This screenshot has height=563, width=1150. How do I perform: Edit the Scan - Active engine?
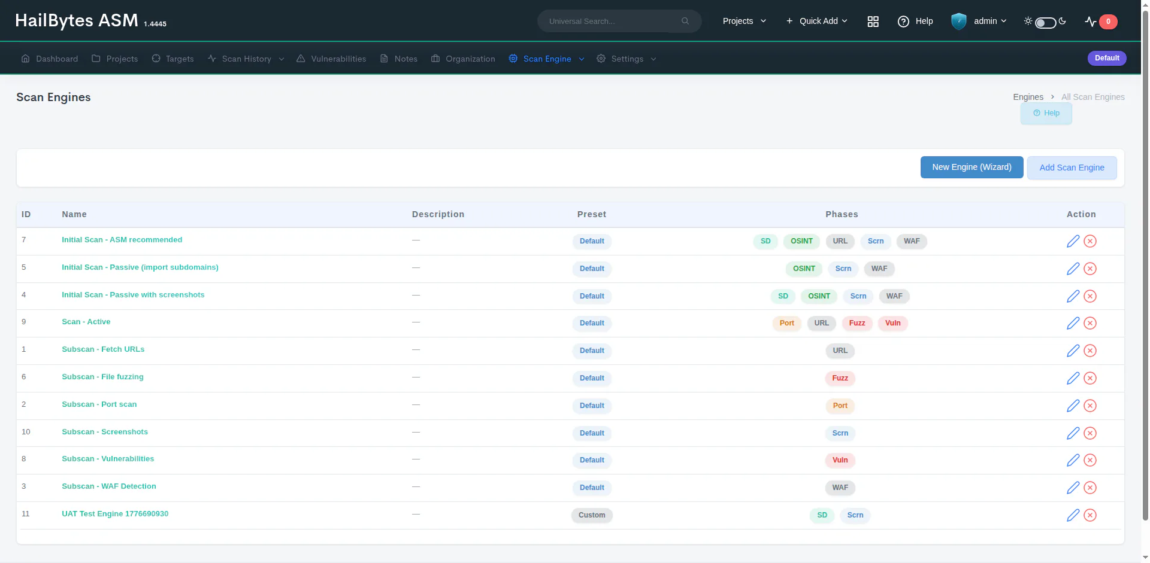(1073, 323)
